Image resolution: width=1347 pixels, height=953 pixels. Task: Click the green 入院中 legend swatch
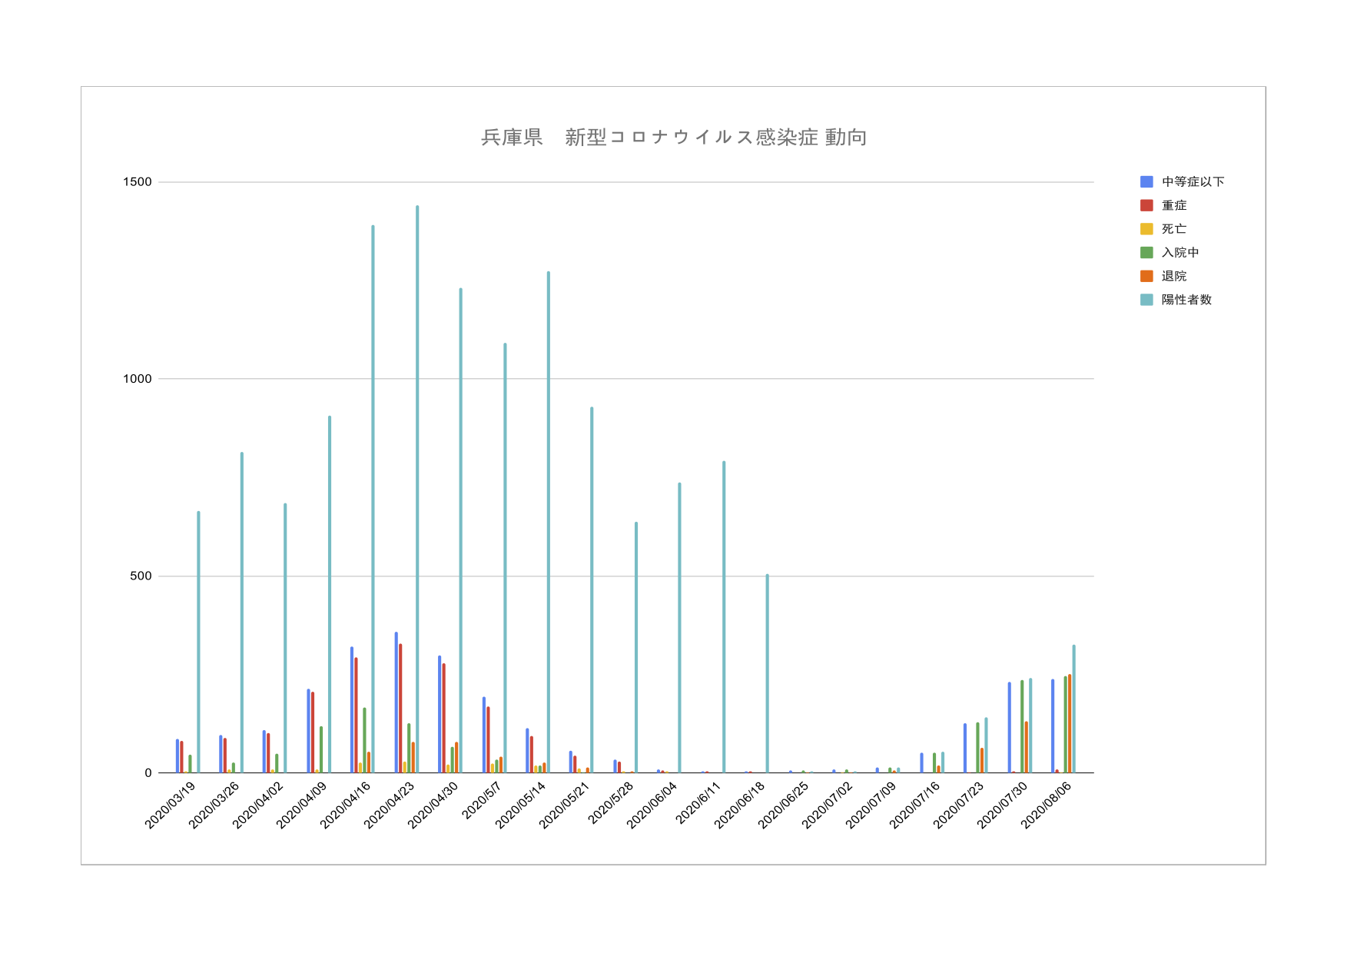click(x=1146, y=253)
